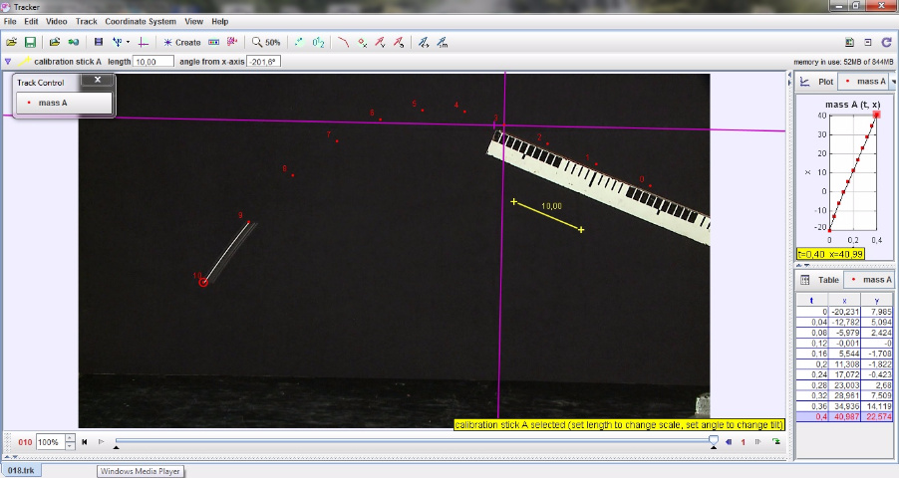Screen dimensions: 899x478
Task: Close the Track Control panel
Action: click(98, 80)
